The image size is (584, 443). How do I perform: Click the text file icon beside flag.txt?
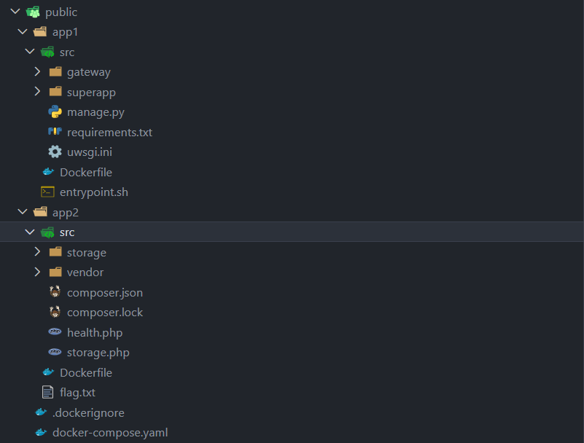(47, 392)
